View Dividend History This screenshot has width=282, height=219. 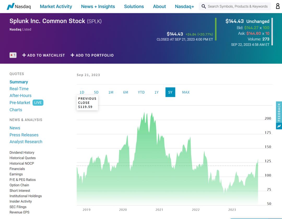point(22,152)
